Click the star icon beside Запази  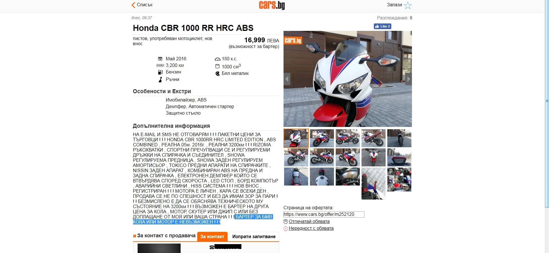[x=407, y=5]
